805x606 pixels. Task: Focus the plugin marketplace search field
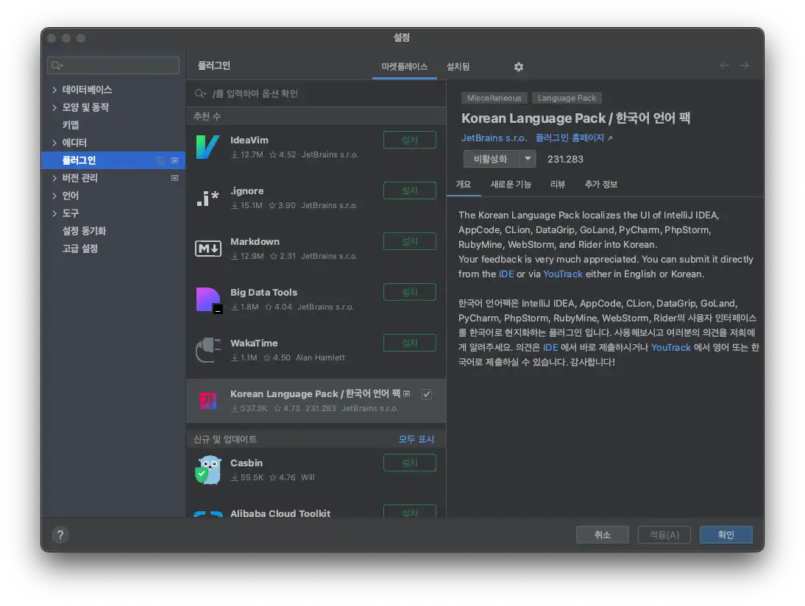316,93
